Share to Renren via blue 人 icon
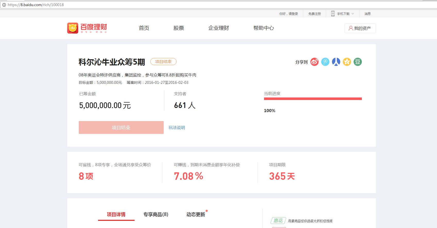This screenshot has height=228, width=437. pyautogui.click(x=336, y=62)
